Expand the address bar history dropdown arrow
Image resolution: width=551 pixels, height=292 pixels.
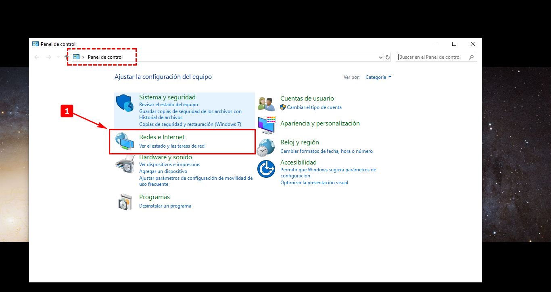[380, 58]
